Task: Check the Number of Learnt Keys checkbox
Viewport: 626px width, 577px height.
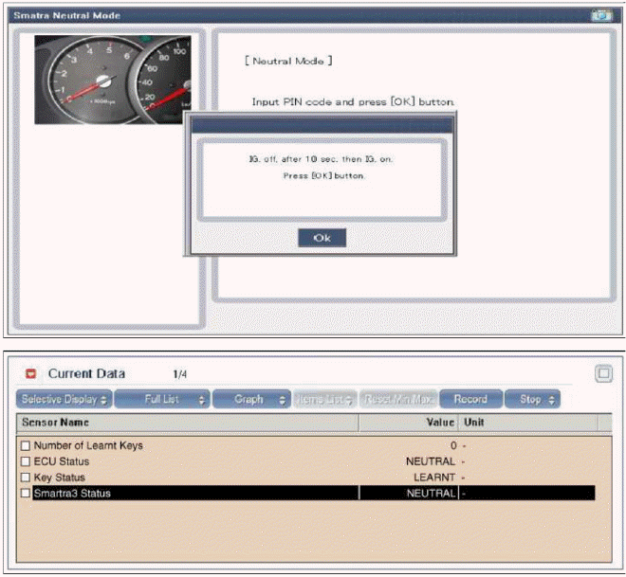Action: click(26, 445)
